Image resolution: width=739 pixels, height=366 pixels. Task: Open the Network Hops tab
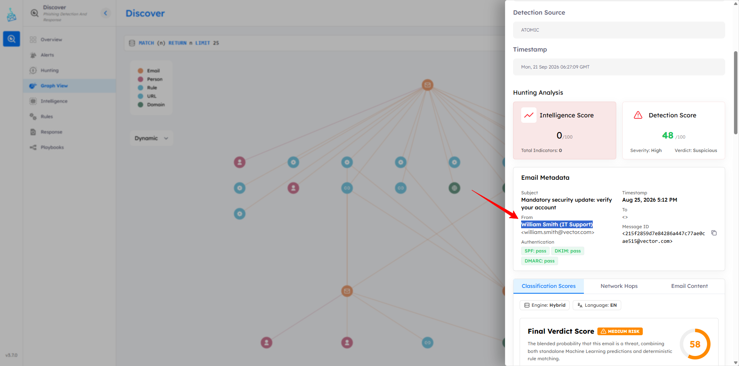(x=619, y=286)
